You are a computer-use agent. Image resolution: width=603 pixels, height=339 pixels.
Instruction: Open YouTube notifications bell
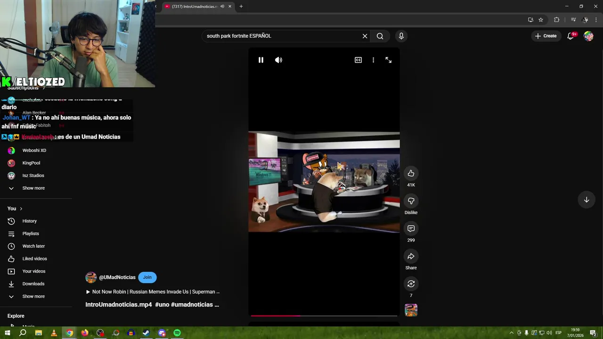(x=570, y=36)
